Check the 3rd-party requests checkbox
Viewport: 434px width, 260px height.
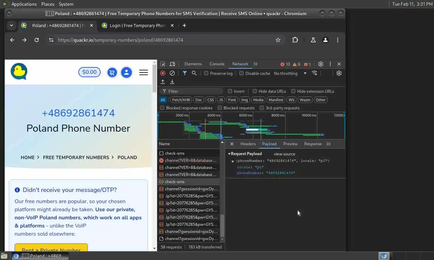(262, 108)
